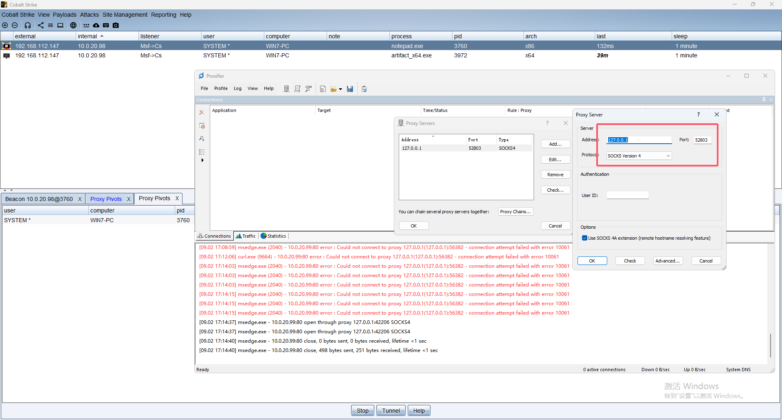
Task: Click the list-details icon in Connections sidebar
Action: pos(202,152)
